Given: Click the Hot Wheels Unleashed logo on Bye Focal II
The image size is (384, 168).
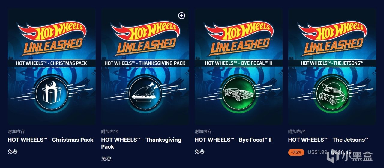Looking at the screenshot, I should point(238,36).
